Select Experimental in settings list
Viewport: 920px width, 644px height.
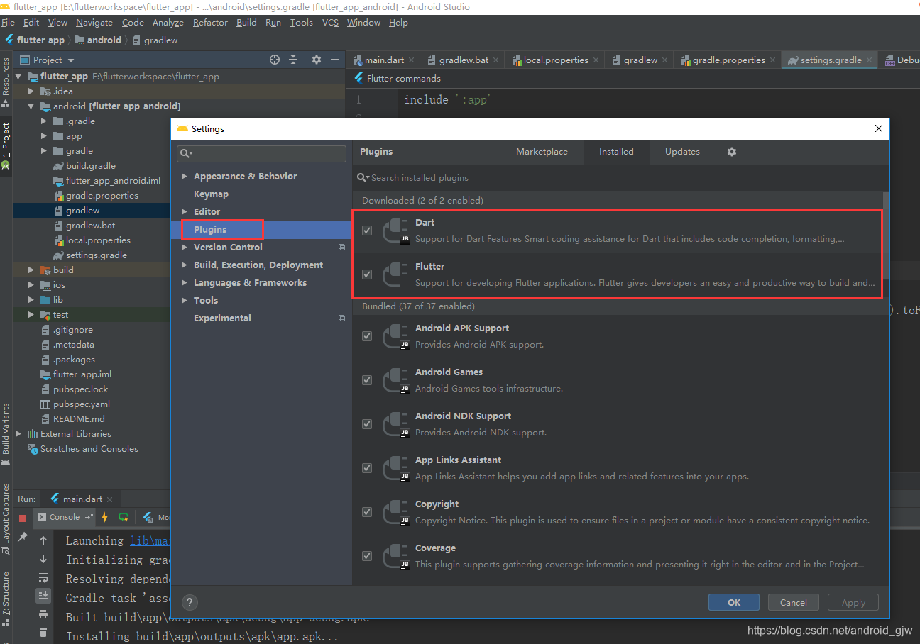click(222, 318)
